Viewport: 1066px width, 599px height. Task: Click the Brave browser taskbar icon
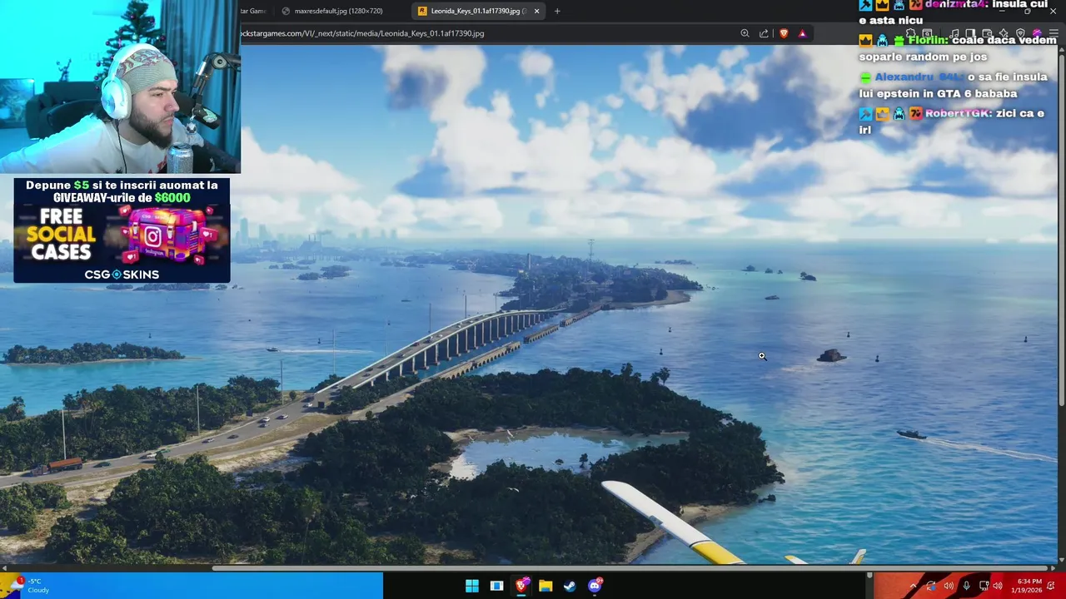click(x=521, y=586)
